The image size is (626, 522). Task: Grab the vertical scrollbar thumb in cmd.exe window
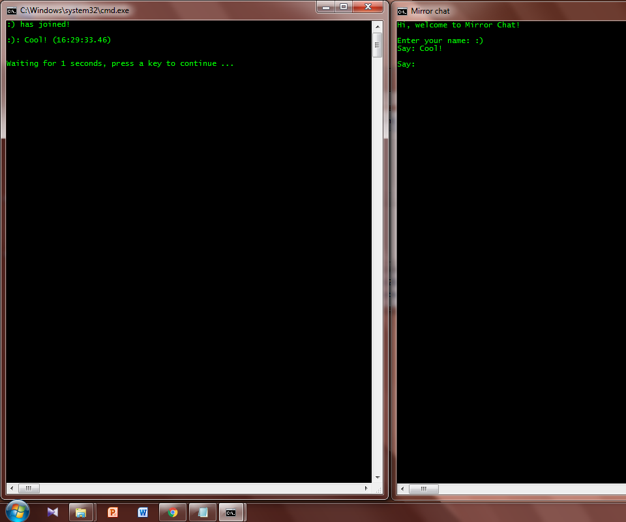pos(377,44)
